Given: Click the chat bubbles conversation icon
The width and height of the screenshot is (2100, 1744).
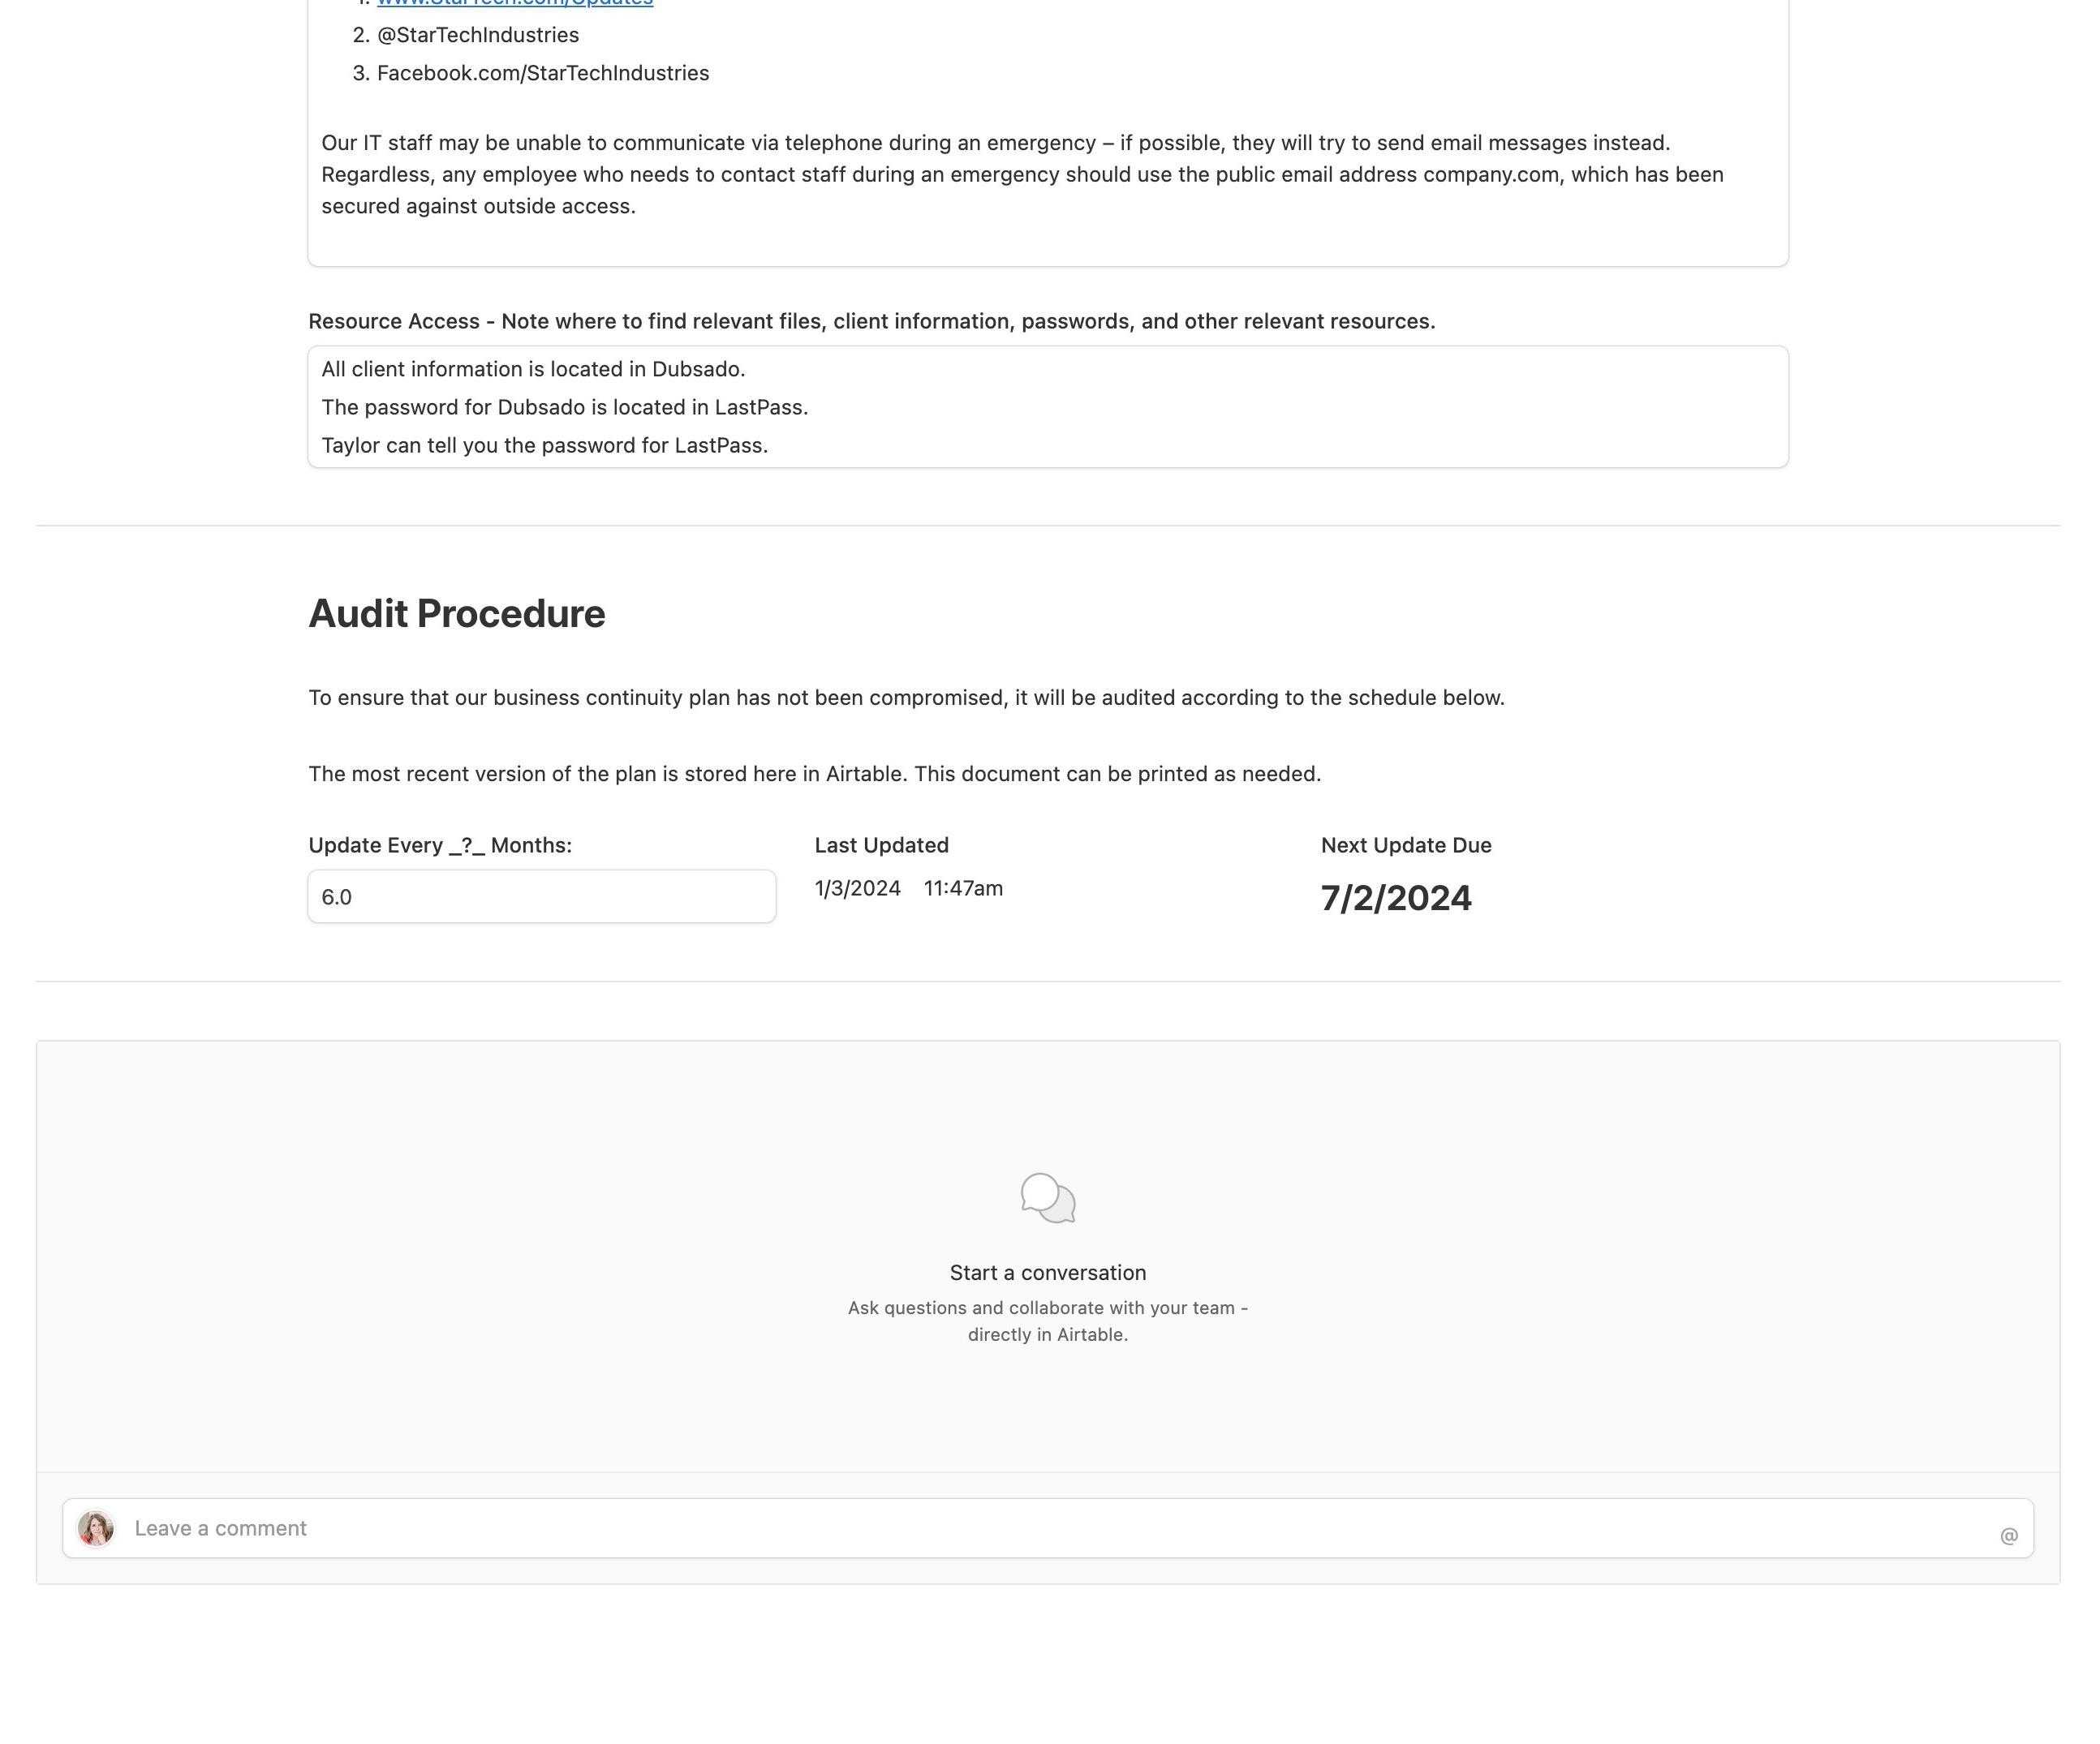Looking at the screenshot, I should point(1048,1197).
